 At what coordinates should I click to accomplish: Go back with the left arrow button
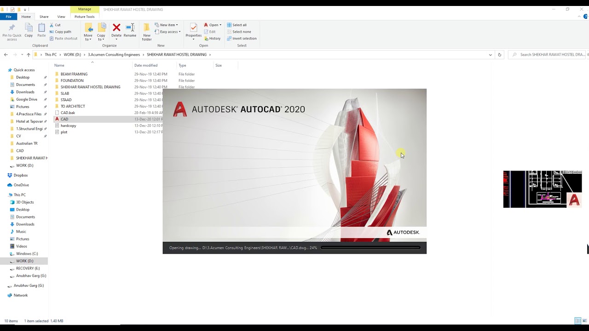pyautogui.click(x=6, y=55)
